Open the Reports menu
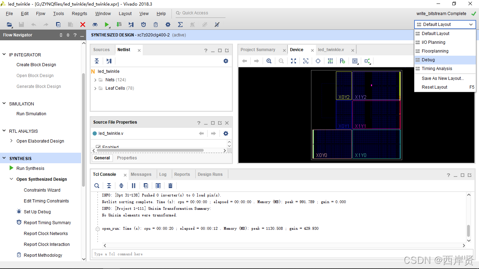The width and height of the screenshot is (479, 269). point(80,14)
